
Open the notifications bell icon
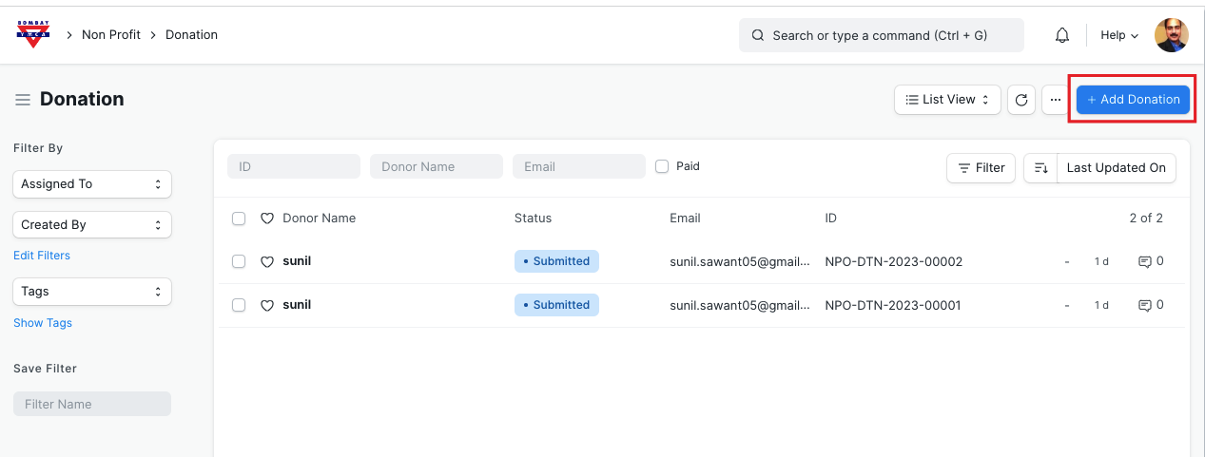coord(1062,35)
